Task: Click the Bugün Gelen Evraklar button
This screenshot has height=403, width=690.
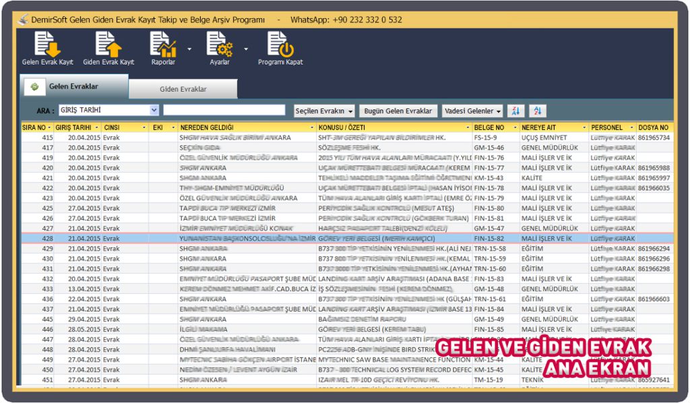Action: (x=398, y=109)
